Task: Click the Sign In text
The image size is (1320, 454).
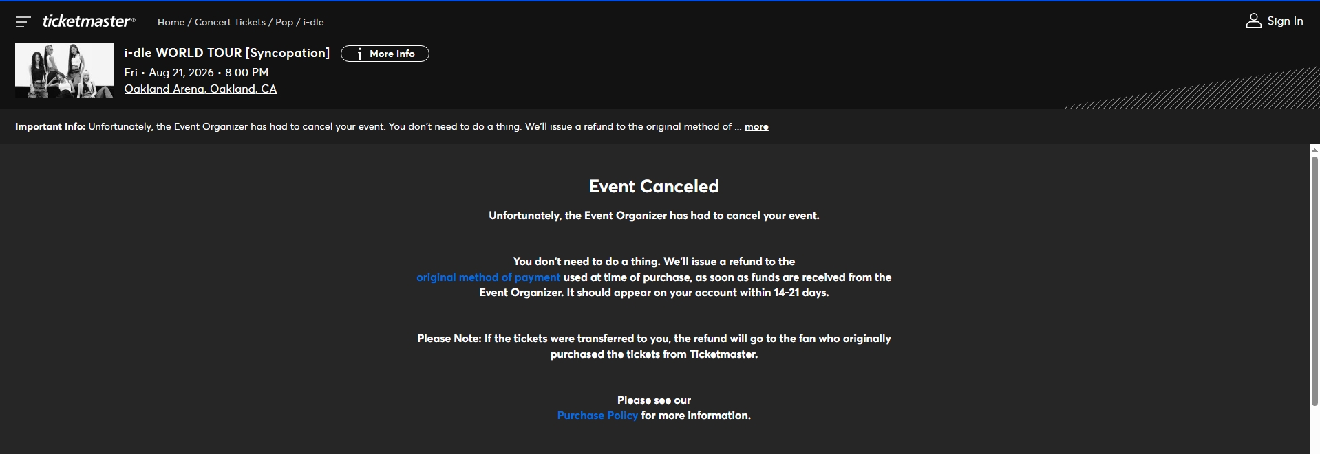Action: pos(1285,21)
